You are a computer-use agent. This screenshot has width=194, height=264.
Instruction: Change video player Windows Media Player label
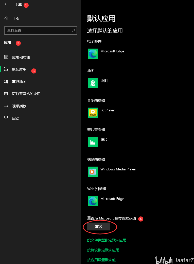click(x=118, y=169)
